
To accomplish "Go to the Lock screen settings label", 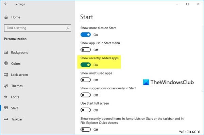I will click(x=19, y=75).
